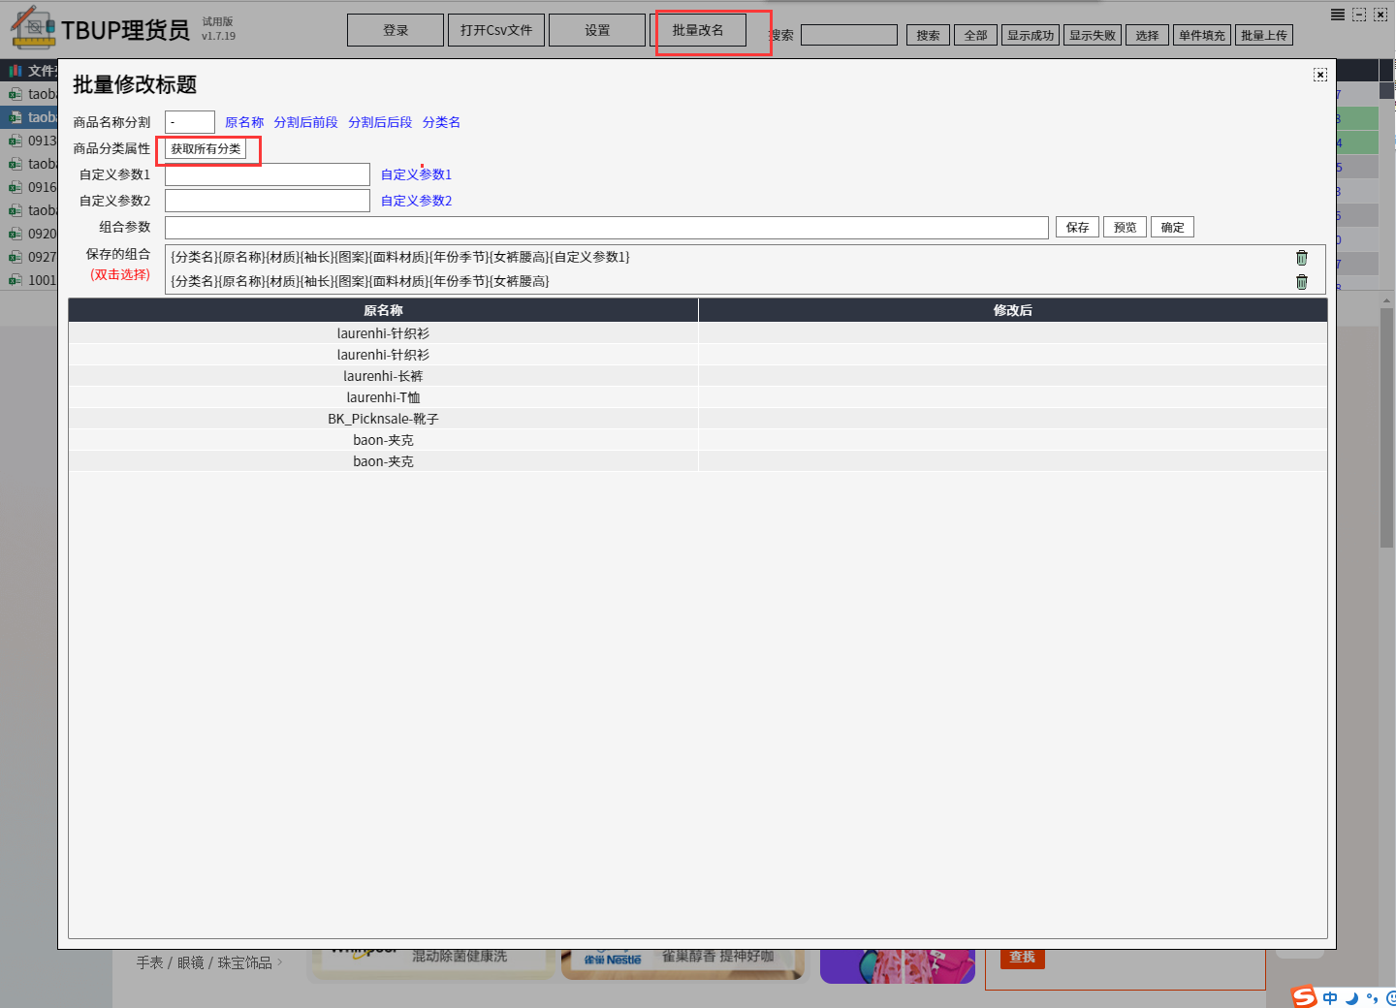Click the 组合参数 input field
This screenshot has width=1396, height=1008.
pos(606,227)
